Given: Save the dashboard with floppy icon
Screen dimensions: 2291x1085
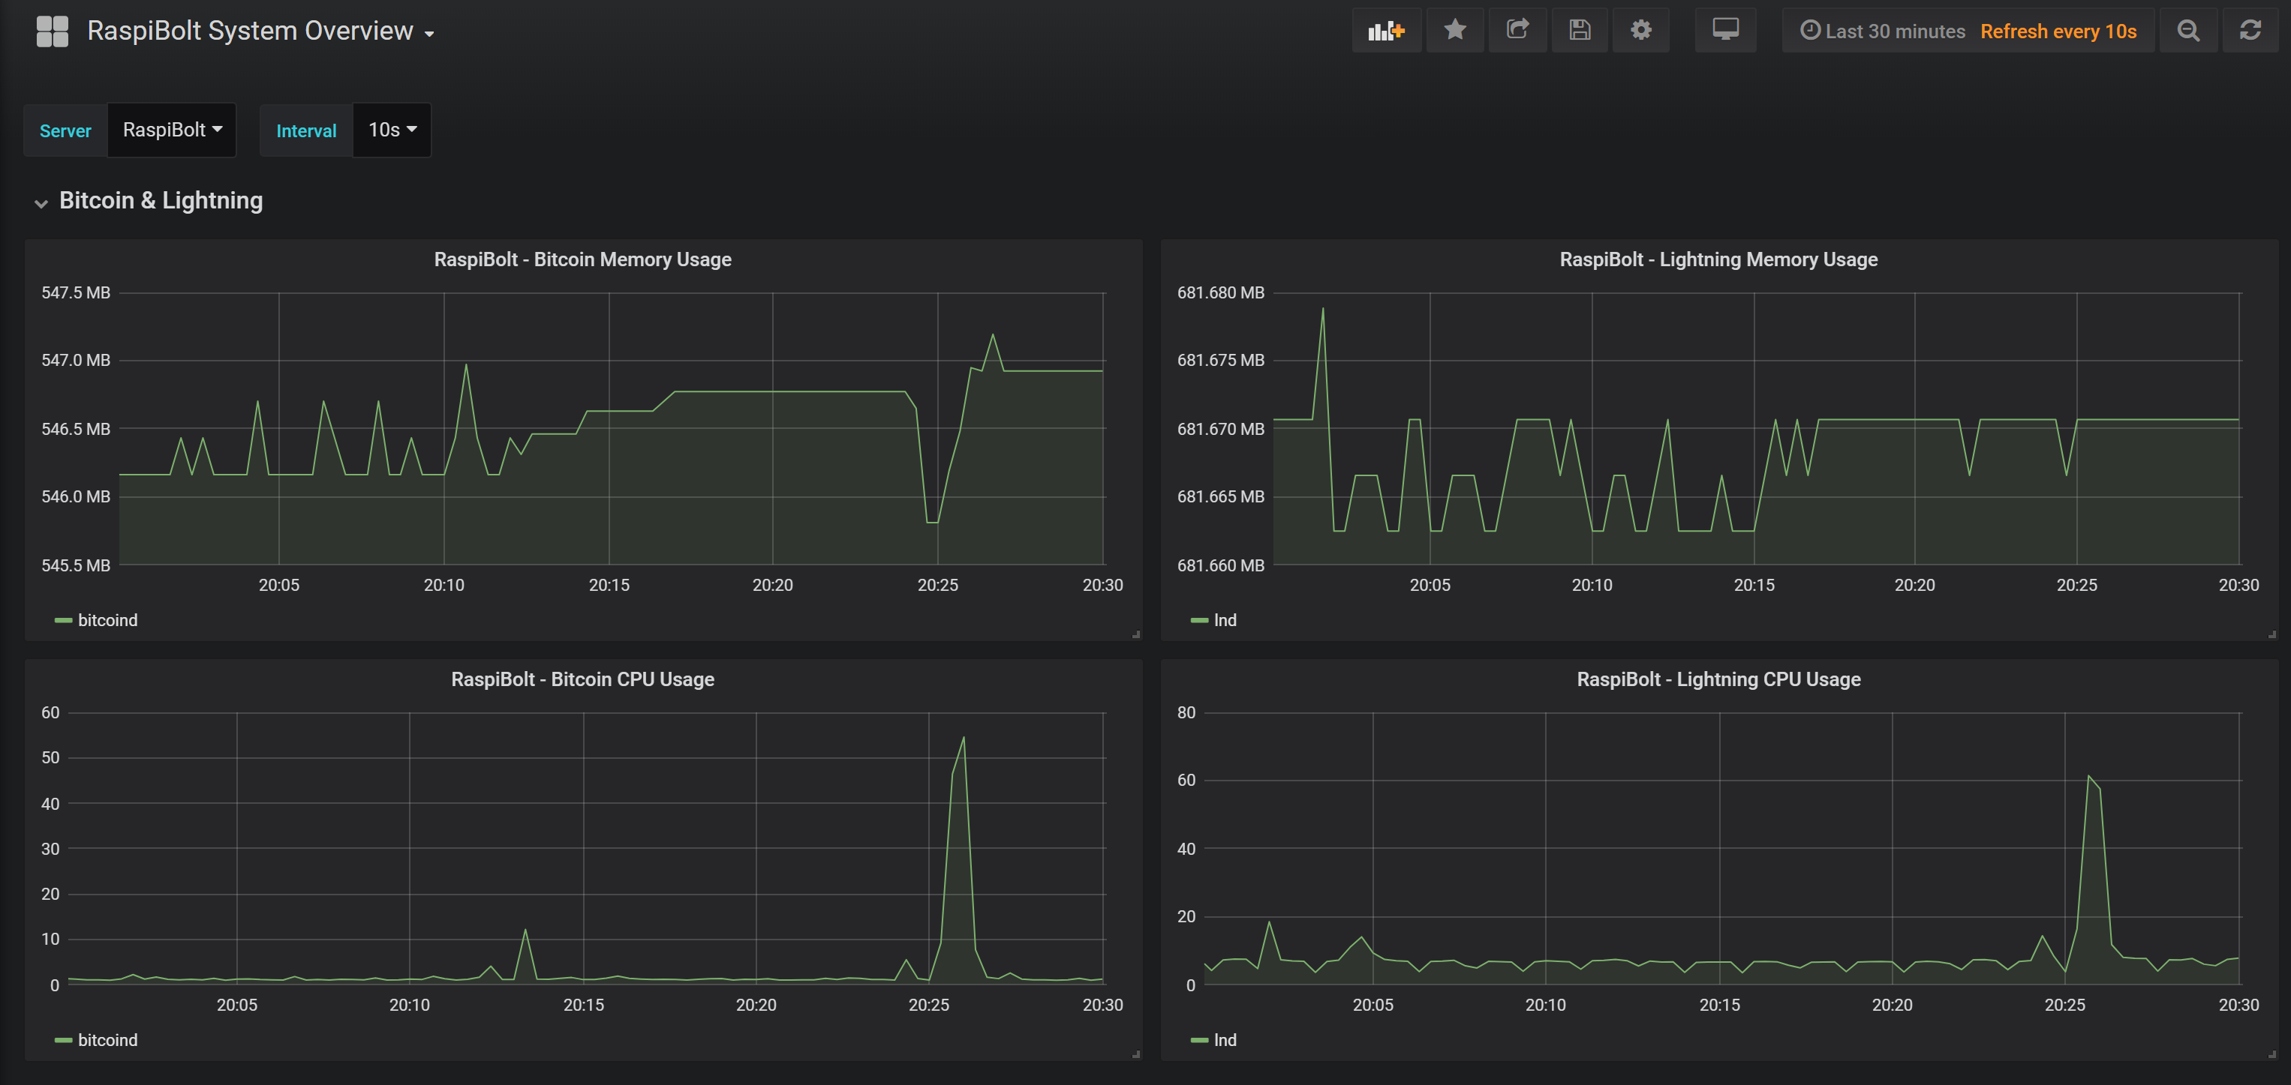Looking at the screenshot, I should (1580, 30).
